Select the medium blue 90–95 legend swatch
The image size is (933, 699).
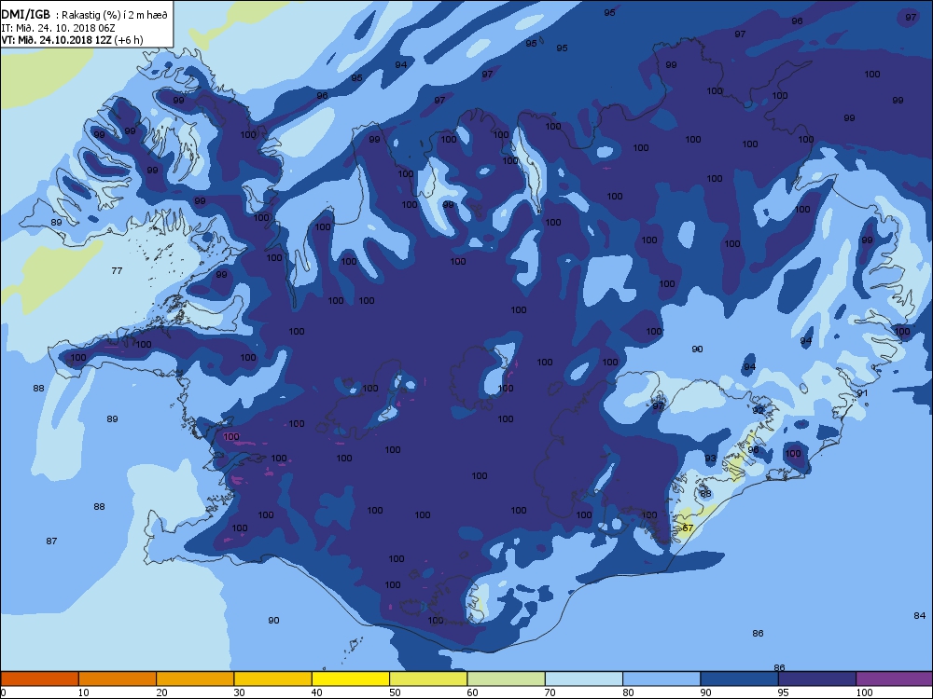point(740,678)
